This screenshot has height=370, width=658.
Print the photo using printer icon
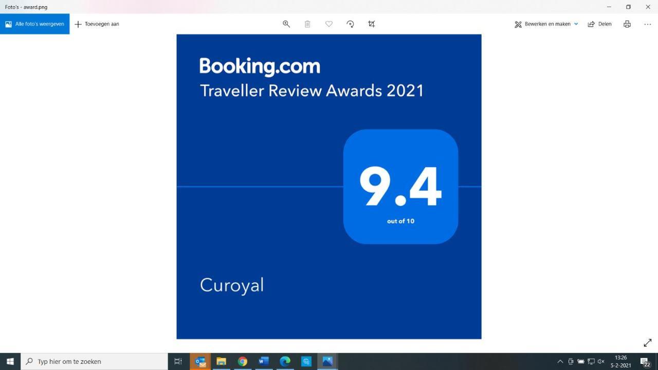[x=627, y=24]
